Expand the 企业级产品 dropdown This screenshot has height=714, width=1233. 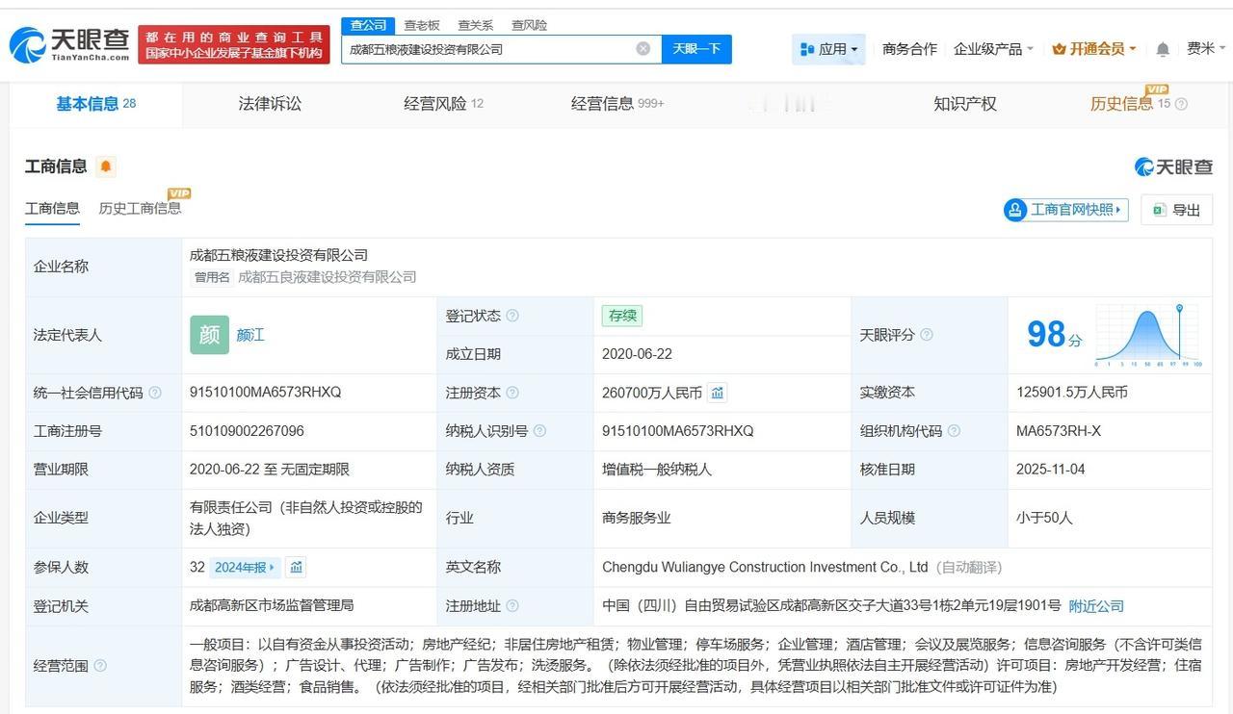coord(993,49)
